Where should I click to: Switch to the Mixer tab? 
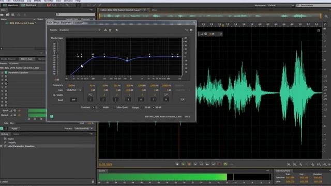point(154,10)
